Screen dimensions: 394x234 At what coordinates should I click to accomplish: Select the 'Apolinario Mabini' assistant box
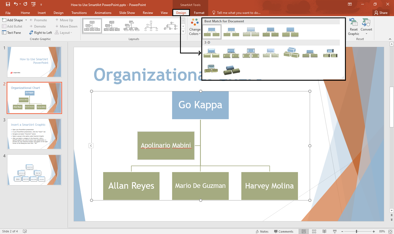(166, 146)
